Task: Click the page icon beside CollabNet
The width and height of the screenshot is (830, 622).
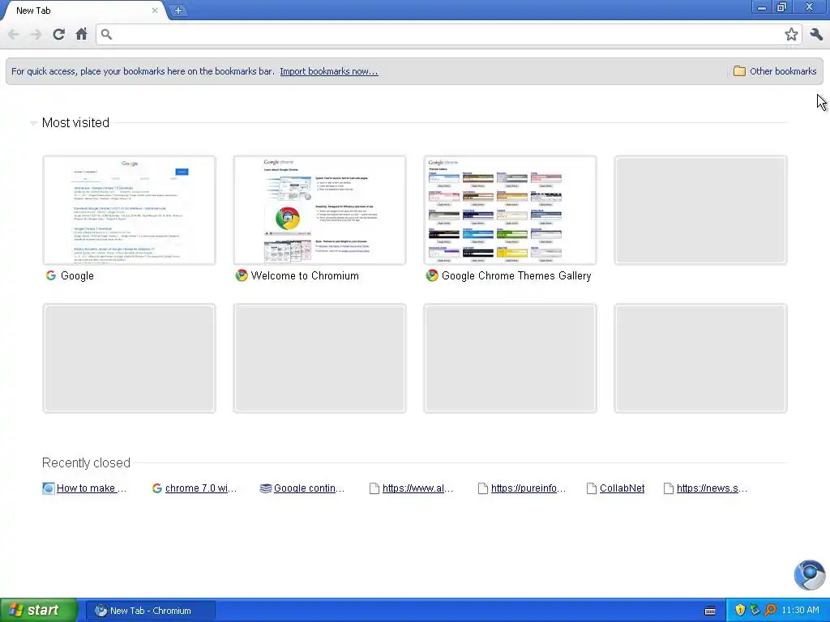Action: pyautogui.click(x=592, y=488)
